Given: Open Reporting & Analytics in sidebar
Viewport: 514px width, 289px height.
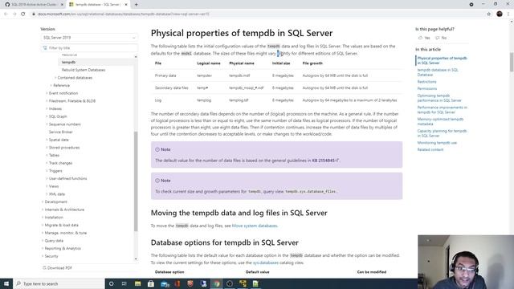Looking at the screenshot, I should tap(63, 248).
